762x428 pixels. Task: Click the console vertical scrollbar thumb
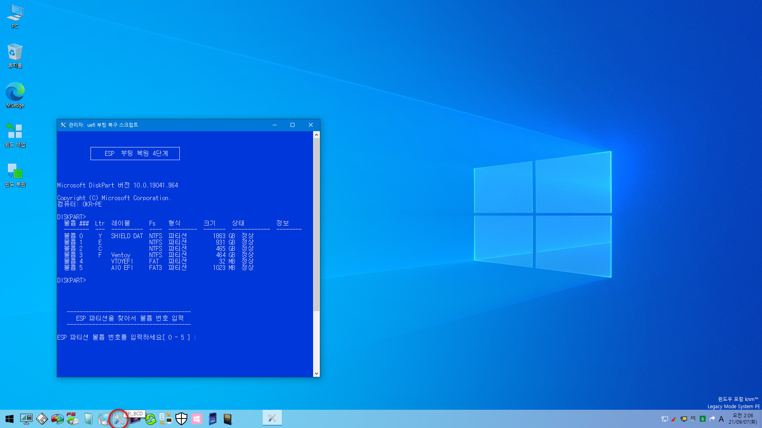316,225
